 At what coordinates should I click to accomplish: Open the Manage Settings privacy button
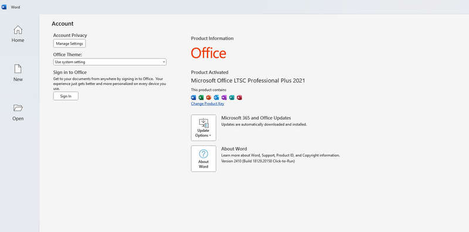click(x=69, y=44)
